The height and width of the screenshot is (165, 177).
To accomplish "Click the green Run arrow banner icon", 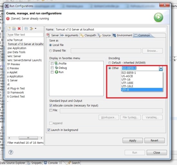I will point(158,17).
